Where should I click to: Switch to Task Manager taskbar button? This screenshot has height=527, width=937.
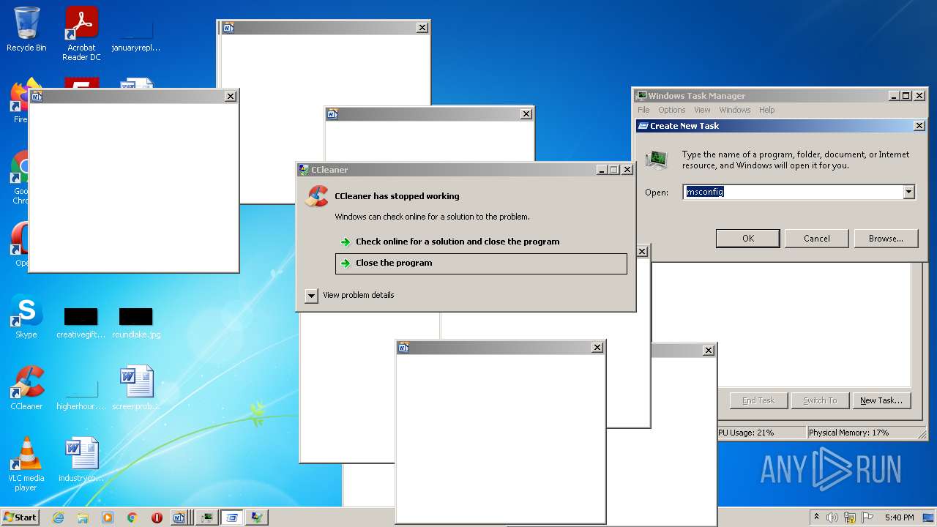pos(207,517)
